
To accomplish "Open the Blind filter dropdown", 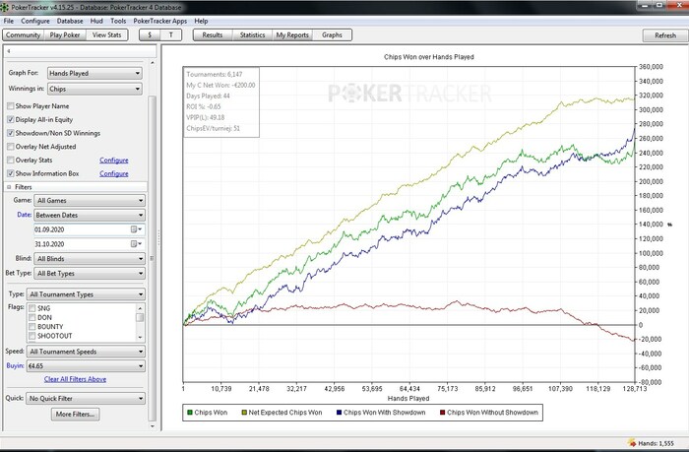I will click(90, 259).
